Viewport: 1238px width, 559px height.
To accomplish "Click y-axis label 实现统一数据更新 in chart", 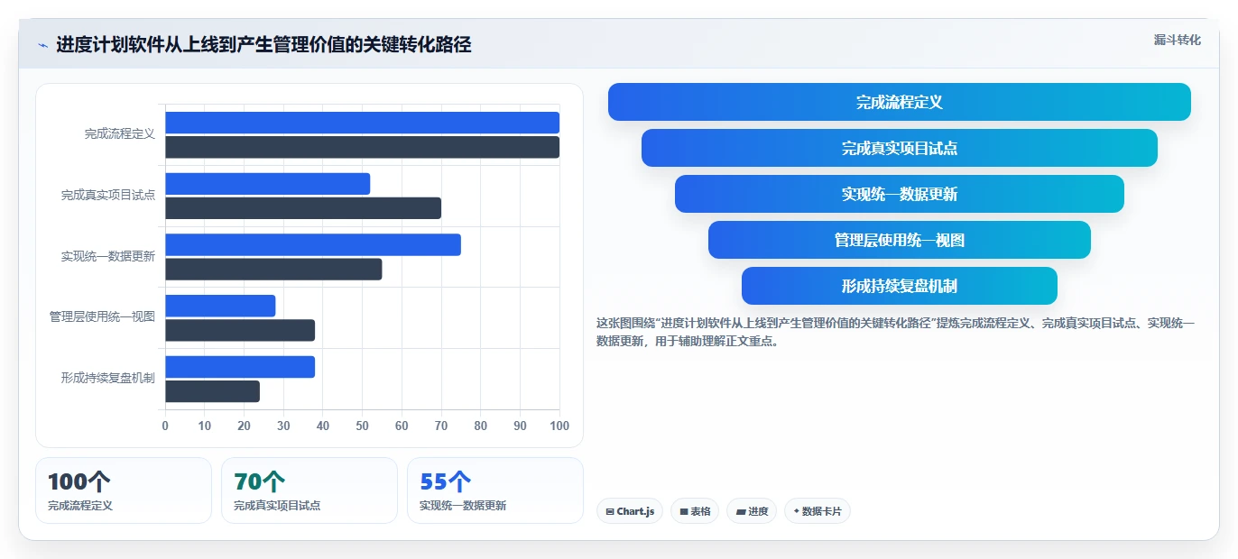I will [x=108, y=256].
